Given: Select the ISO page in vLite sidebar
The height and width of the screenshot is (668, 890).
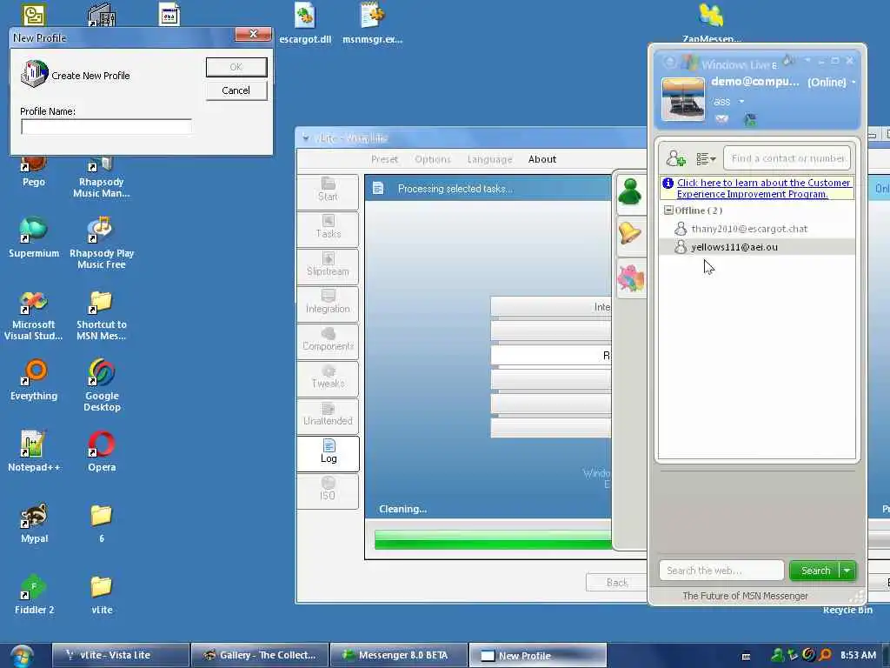Looking at the screenshot, I should pos(328,491).
